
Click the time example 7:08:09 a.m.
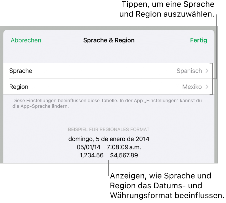pyautogui.click(x=124, y=147)
